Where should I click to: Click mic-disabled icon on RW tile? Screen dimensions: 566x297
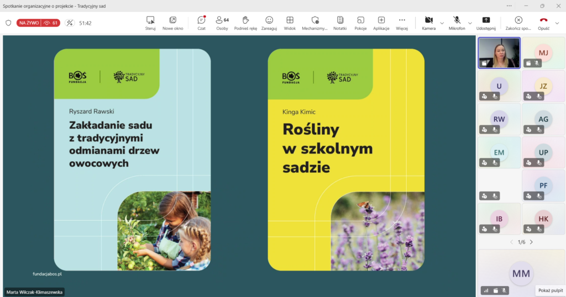495,130
